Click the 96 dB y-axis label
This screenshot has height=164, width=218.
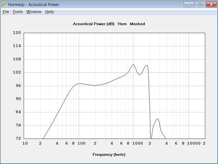[x=18, y=86]
